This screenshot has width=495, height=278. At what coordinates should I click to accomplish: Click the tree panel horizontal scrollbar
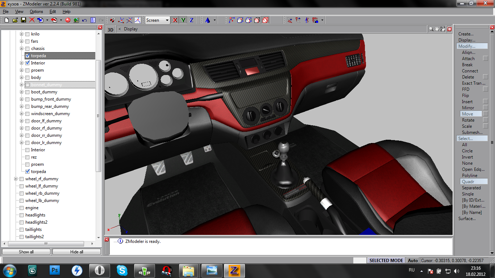(x=46, y=244)
